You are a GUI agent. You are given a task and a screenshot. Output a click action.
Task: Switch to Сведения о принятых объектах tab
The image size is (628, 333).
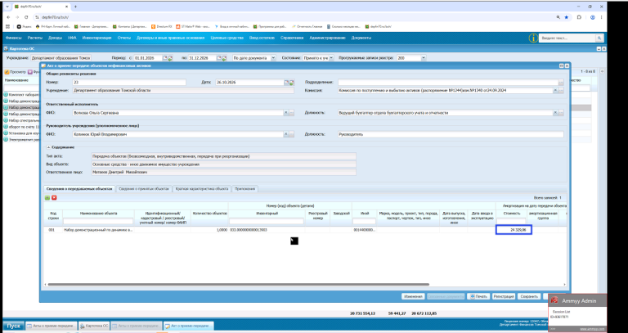pyautogui.click(x=145, y=189)
